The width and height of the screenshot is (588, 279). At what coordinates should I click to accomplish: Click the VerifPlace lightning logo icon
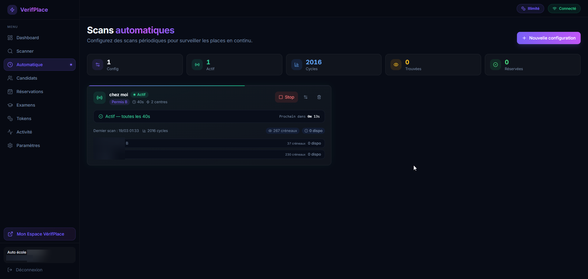coord(12,10)
